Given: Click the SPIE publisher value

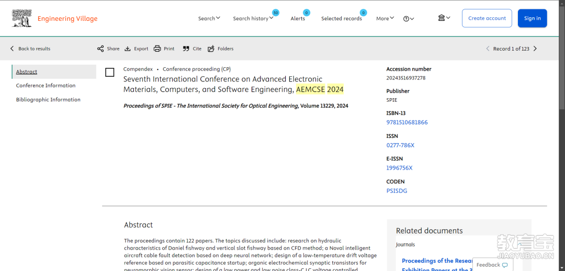Looking at the screenshot, I should click(x=392, y=100).
